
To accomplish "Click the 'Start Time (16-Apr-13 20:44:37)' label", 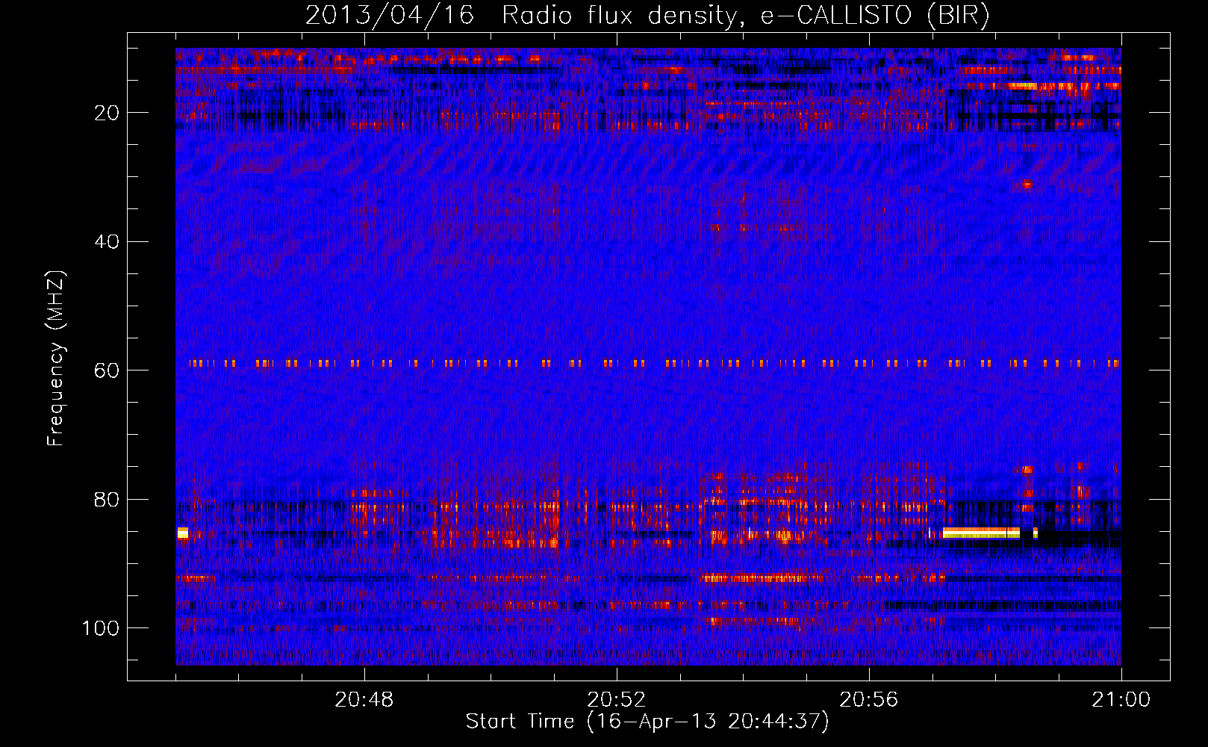I will tap(647, 722).
